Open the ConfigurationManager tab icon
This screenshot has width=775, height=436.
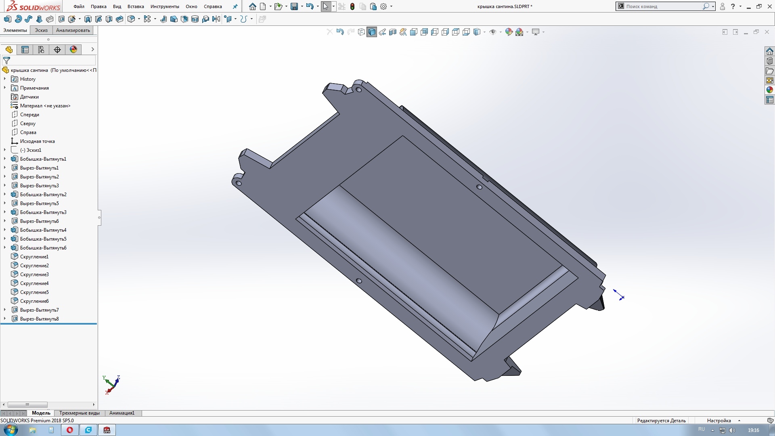coord(41,50)
